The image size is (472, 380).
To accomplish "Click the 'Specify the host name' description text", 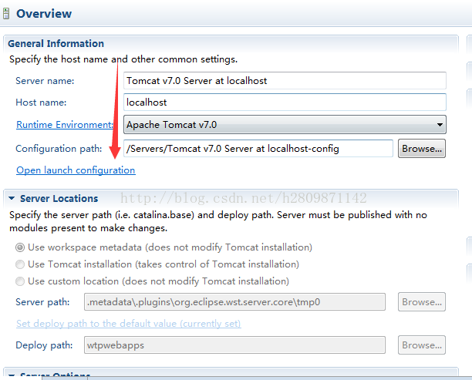I will tap(123, 59).
